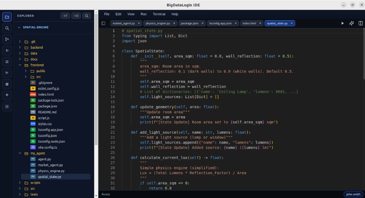Screen dimensions: 365x198
Task: Expand the scripts folder
Action: [20, 183]
